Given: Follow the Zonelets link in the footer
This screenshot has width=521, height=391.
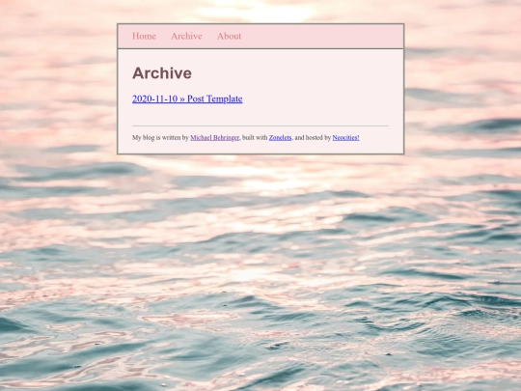Looking at the screenshot, I should pyautogui.click(x=280, y=138).
